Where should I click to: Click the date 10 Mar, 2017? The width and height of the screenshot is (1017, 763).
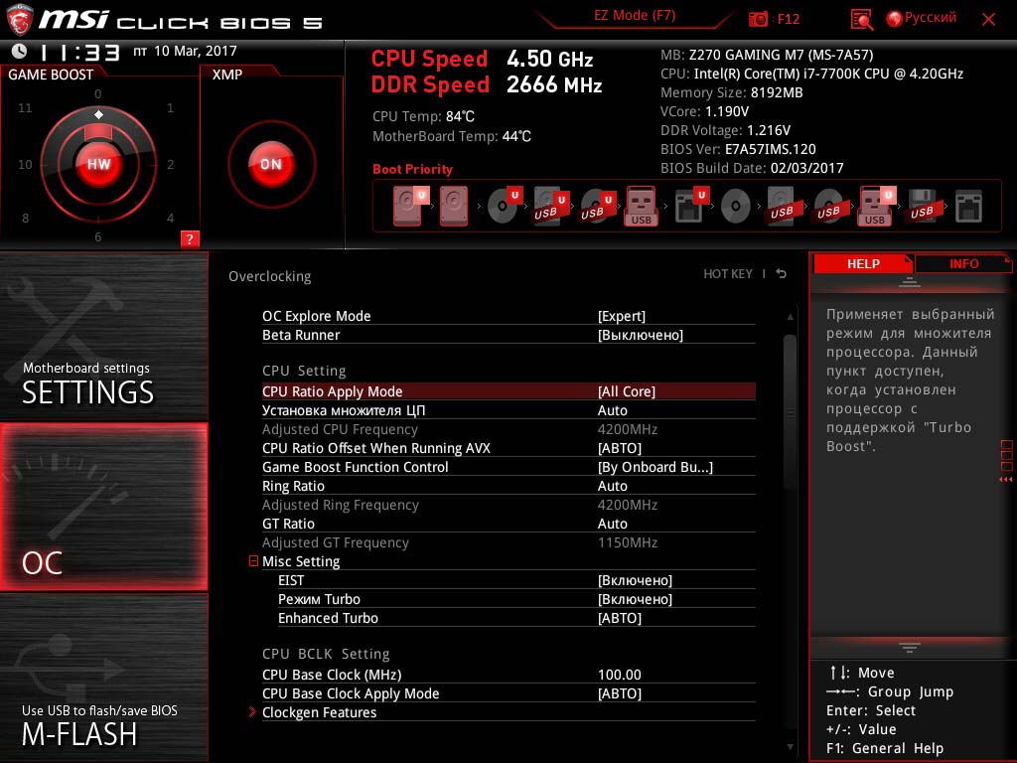tap(196, 51)
